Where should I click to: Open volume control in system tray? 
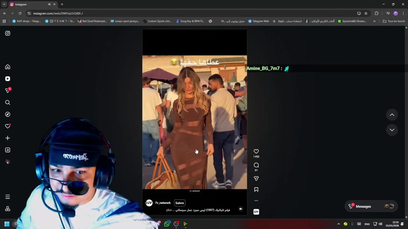click(x=380, y=224)
